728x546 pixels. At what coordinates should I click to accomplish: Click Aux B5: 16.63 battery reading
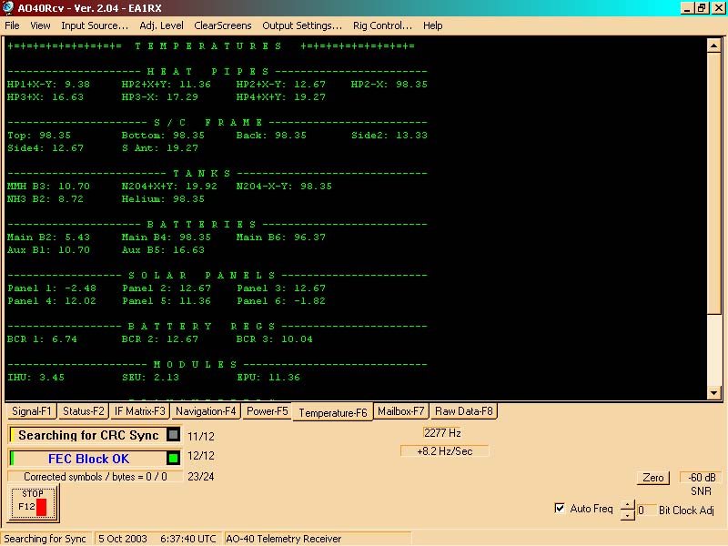pyautogui.click(x=163, y=249)
